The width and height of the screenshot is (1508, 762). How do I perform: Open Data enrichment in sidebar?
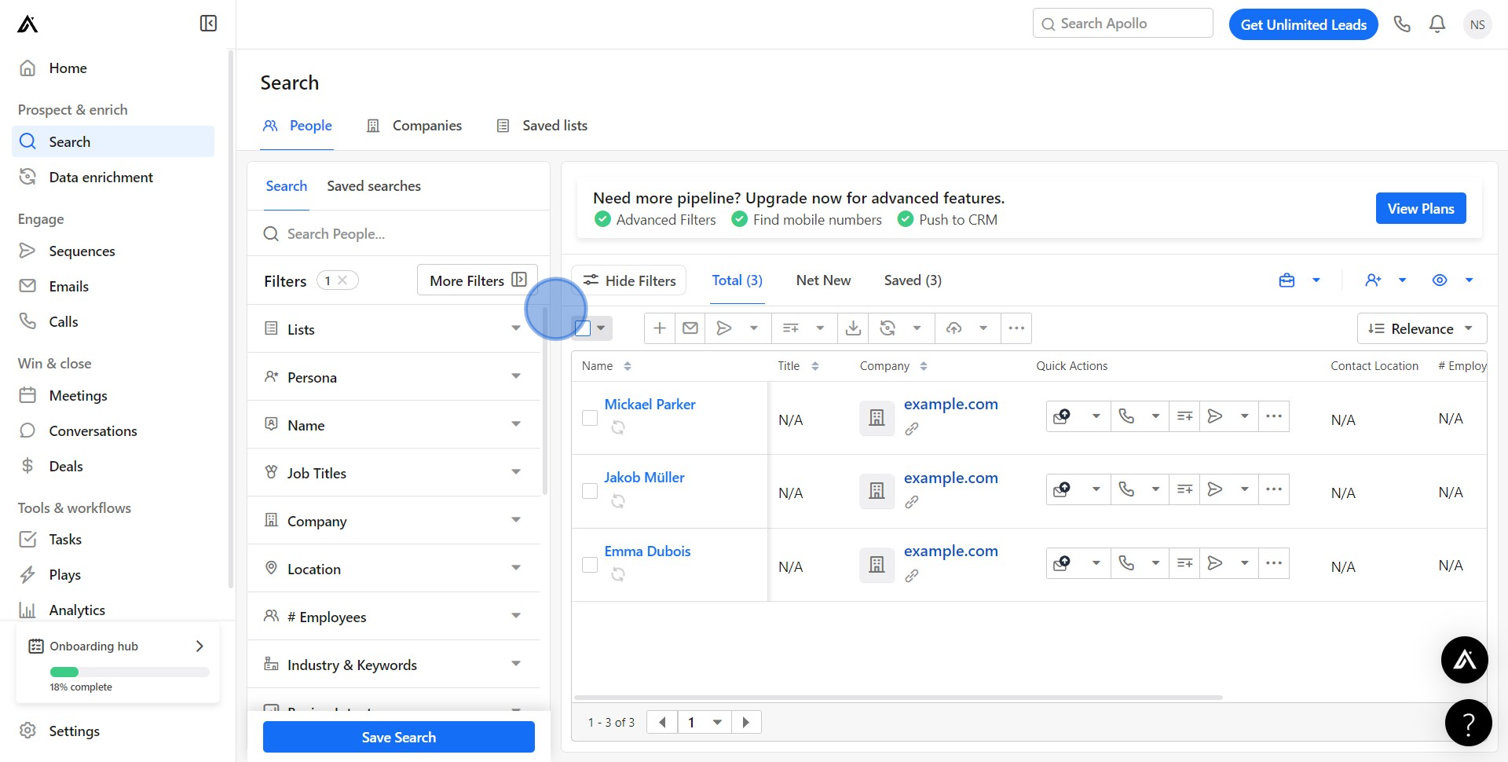click(x=113, y=178)
